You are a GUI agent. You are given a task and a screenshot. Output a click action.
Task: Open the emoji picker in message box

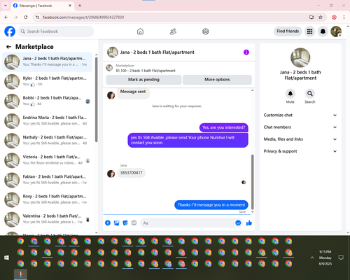[238, 223]
